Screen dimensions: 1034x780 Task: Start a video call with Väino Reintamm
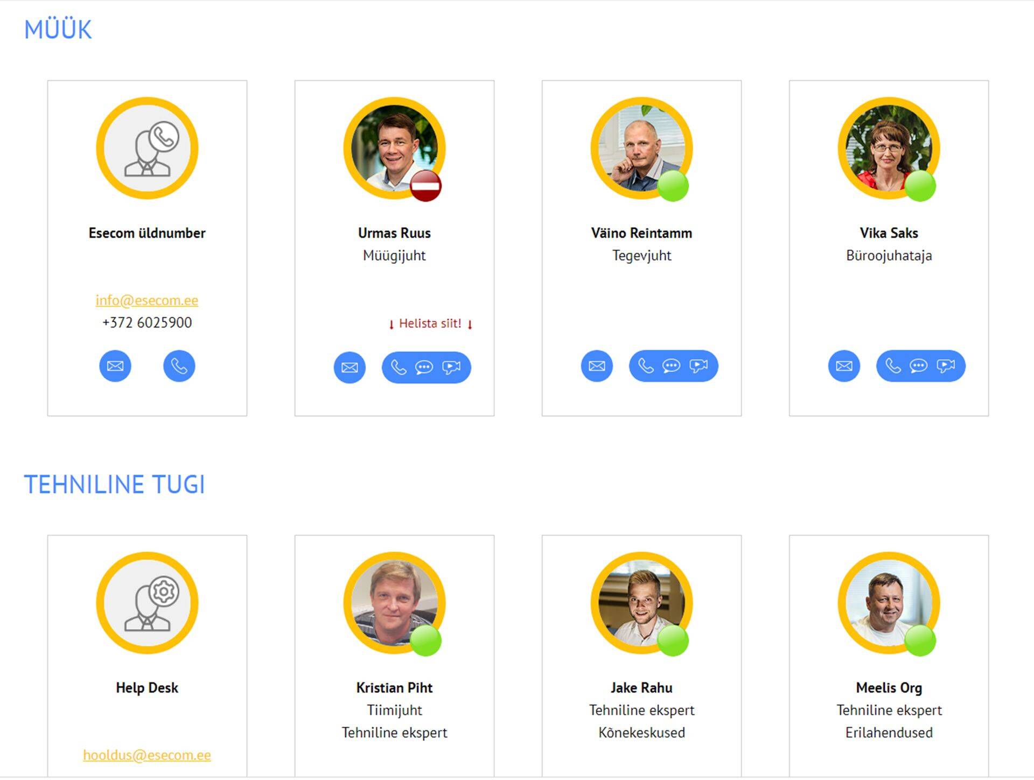[698, 366]
